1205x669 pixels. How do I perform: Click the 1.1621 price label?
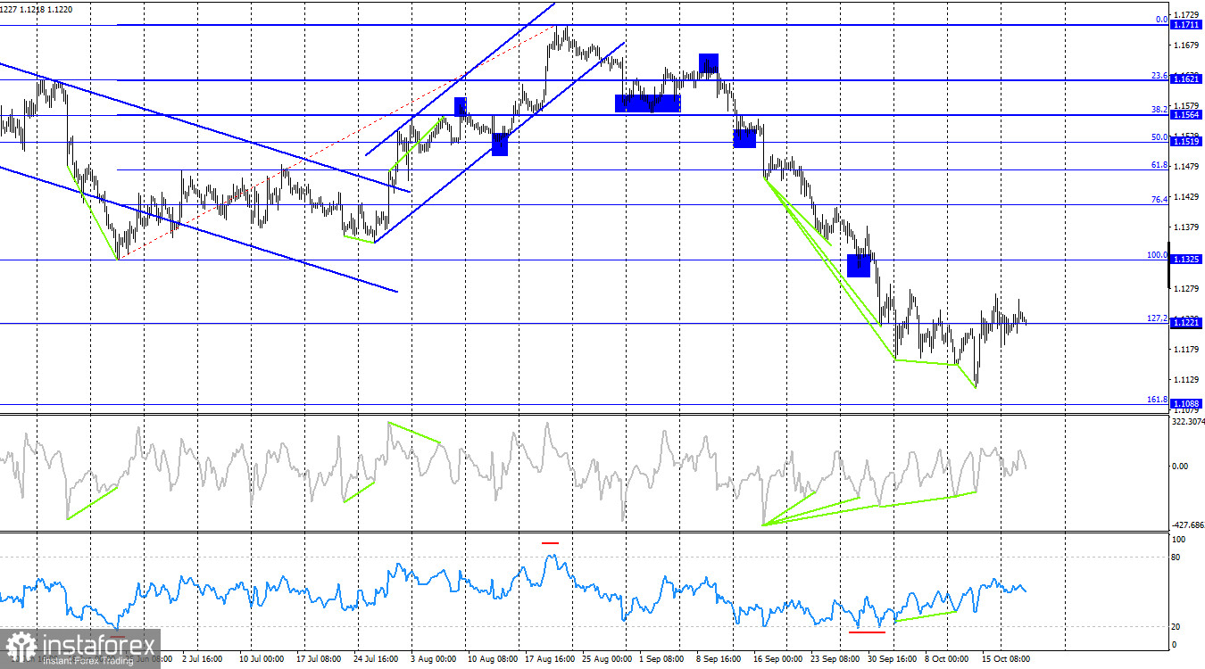[1186, 79]
